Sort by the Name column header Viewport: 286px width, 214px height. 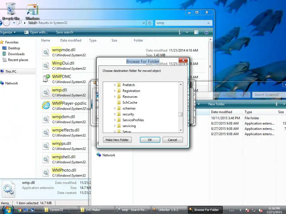46,40
